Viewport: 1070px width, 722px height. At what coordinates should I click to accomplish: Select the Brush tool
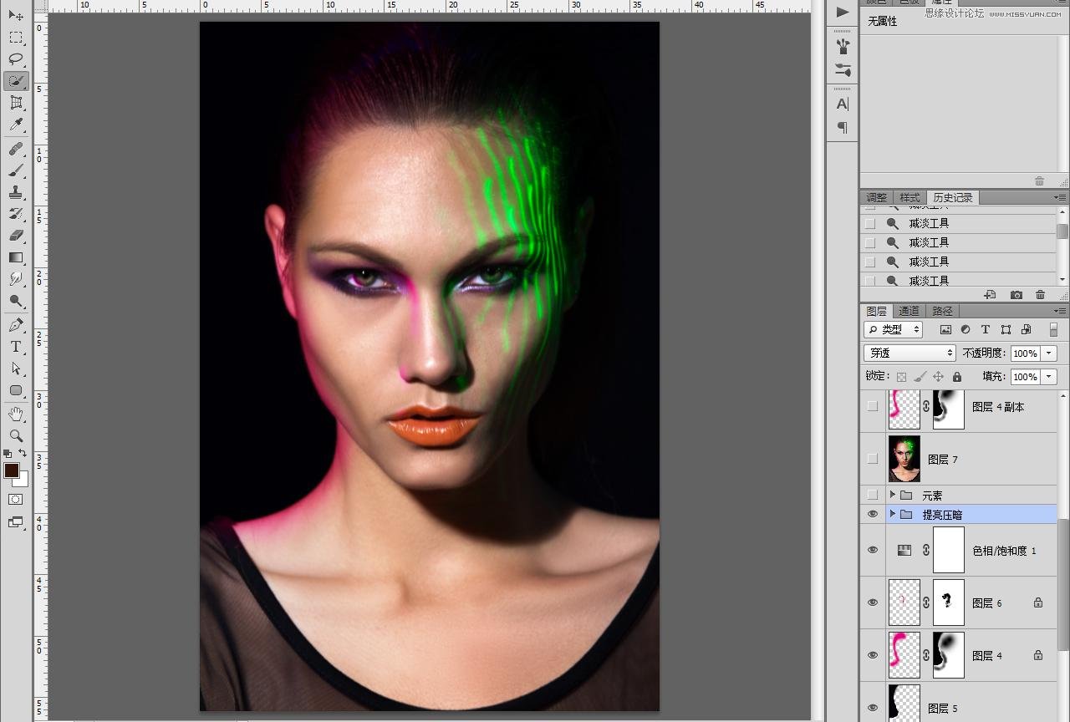pos(16,170)
